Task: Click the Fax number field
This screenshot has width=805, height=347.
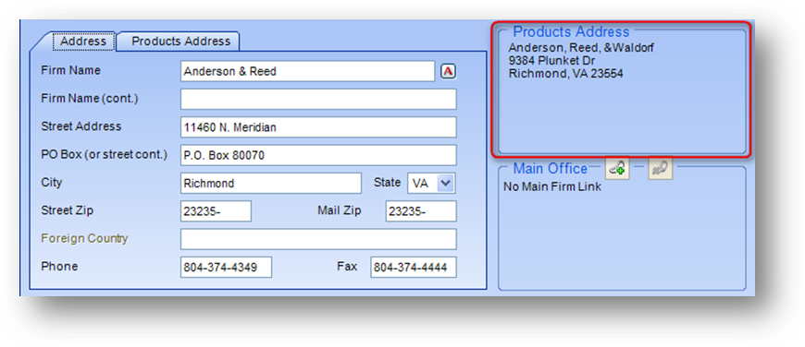Action: (x=414, y=267)
